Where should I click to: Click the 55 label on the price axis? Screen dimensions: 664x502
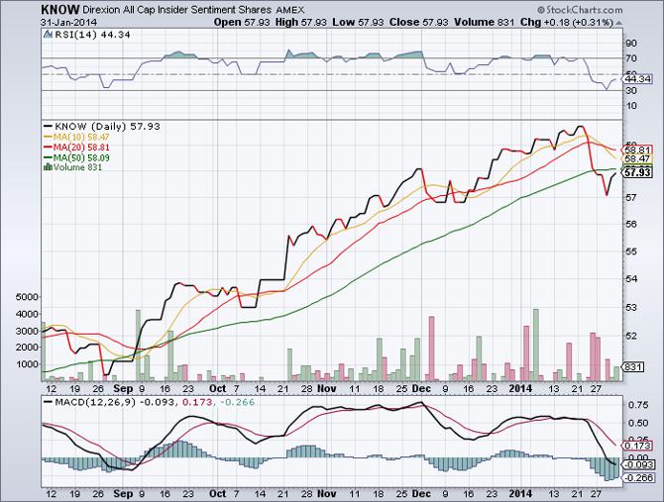coord(631,251)
